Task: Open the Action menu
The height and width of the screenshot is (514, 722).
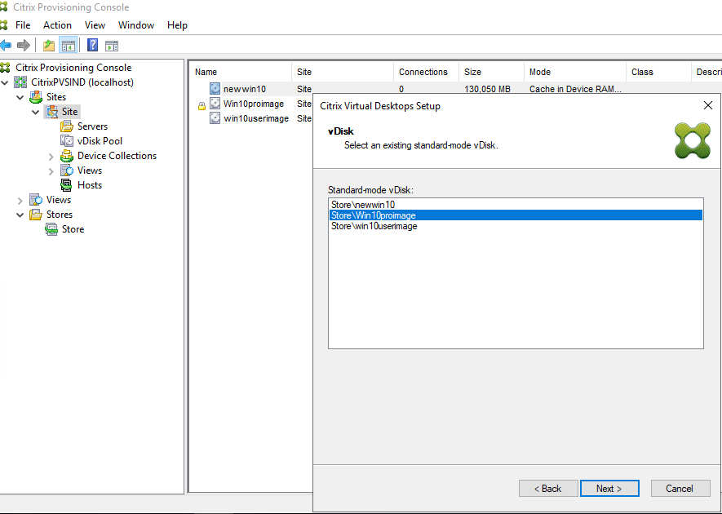Action: click(58, 25)
